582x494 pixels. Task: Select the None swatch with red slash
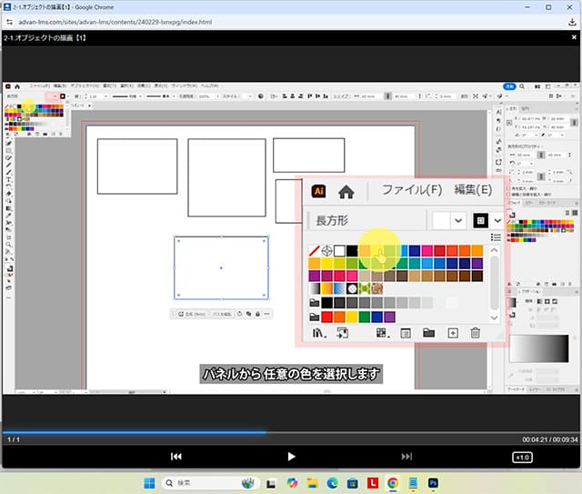315,250
